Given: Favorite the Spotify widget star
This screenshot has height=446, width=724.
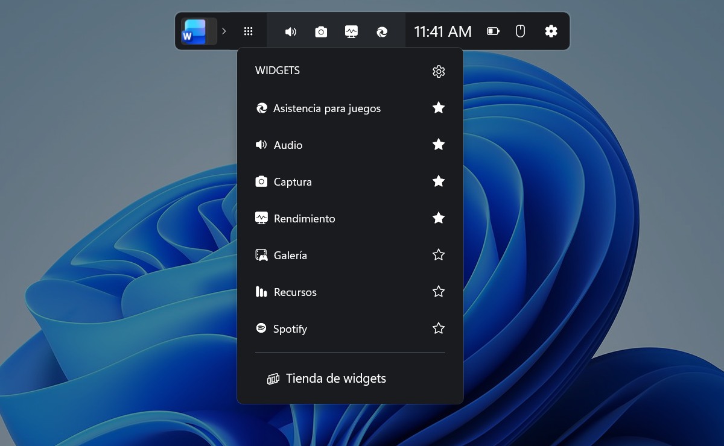Looking at the screenshot, I should click(439, 328).
